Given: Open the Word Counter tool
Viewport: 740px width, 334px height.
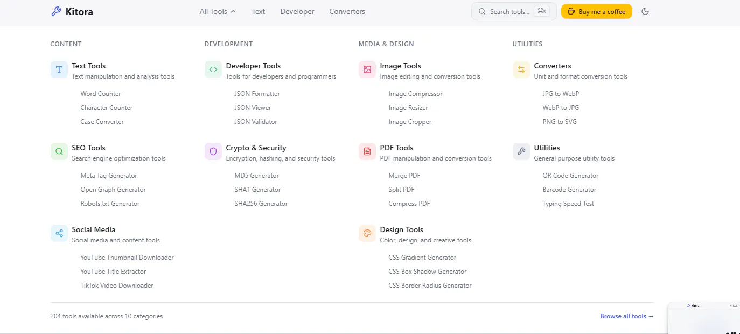Looking at the screenshot, I should (x=101, y=94).
